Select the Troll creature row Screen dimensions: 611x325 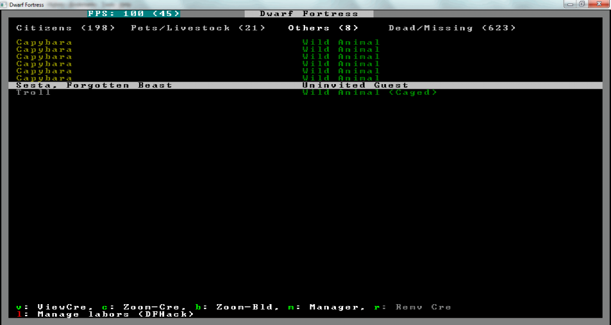click(x=305, y=92)
